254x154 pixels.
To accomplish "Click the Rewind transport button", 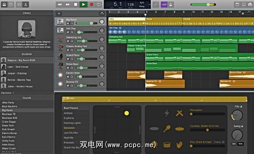I will tap(60, 4).
